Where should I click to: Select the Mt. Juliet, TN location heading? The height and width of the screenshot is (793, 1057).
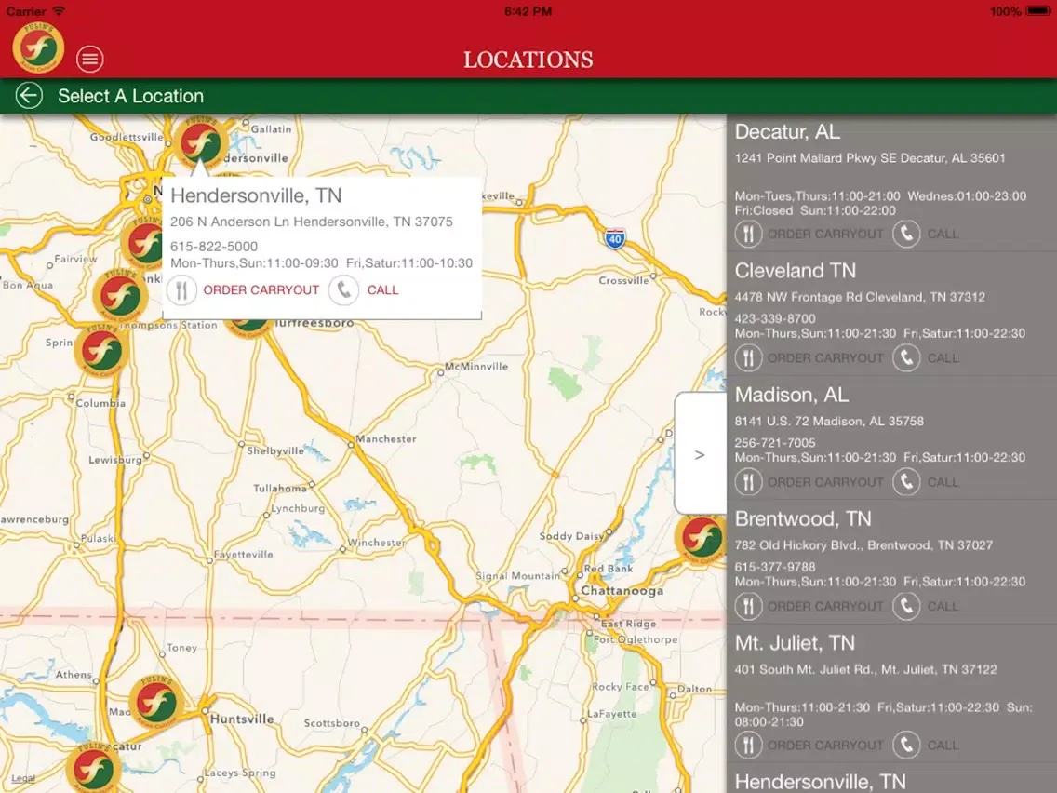tap(795, 642)
